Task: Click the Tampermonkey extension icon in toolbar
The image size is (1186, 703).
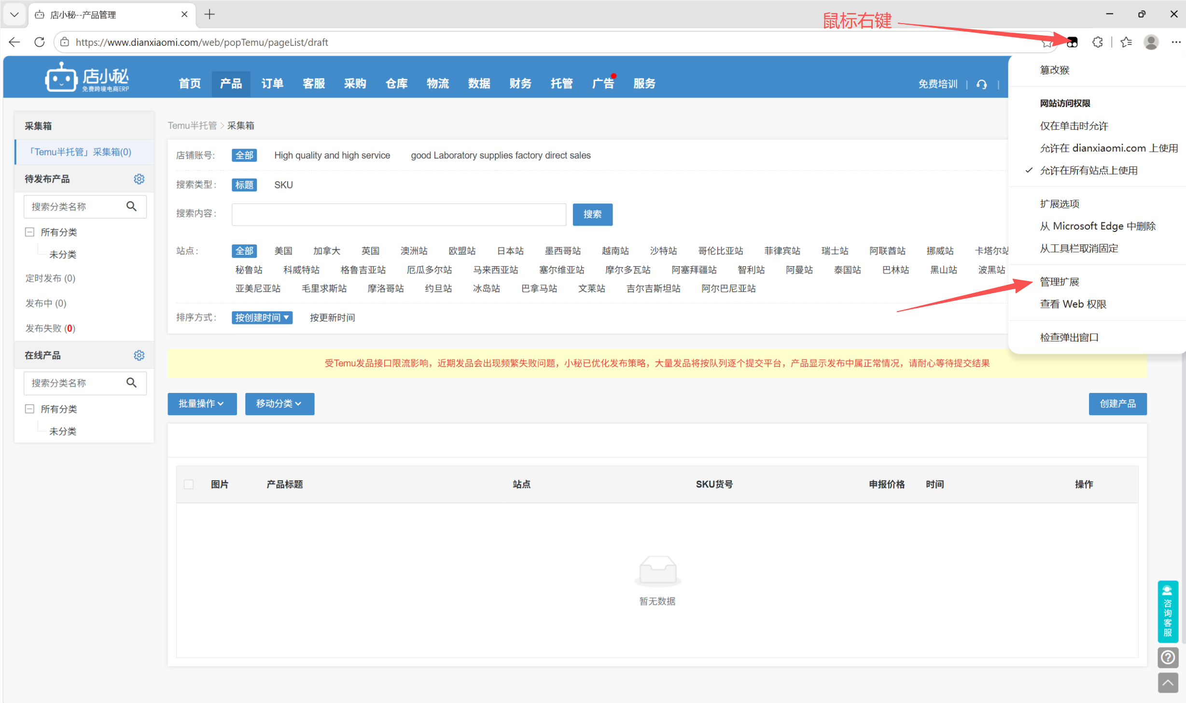Action: (1072, 42)
